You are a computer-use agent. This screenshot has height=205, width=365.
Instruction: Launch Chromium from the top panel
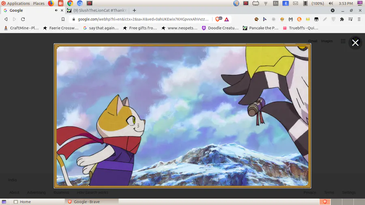coord(80,3)
